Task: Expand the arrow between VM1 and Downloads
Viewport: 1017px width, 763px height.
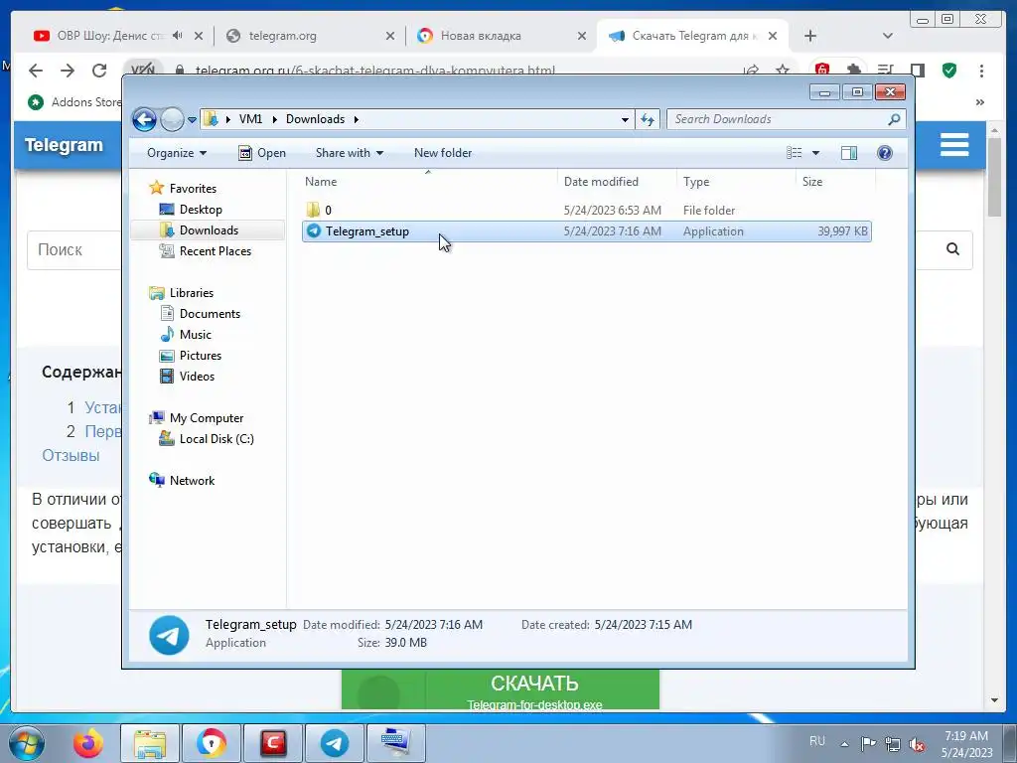Action: pyautogui.click(x=274, y=119)
